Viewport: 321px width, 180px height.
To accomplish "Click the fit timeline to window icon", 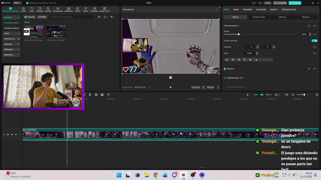I will 286,95.
